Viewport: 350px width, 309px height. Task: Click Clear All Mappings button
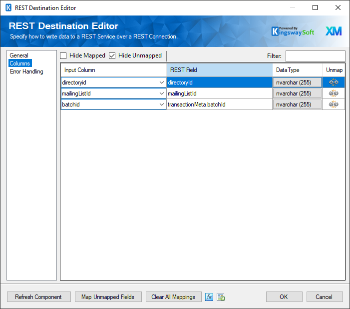pos(173,296)
